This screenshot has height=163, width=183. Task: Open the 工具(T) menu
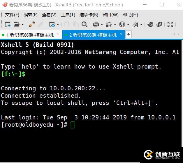(x=68, y=15)
